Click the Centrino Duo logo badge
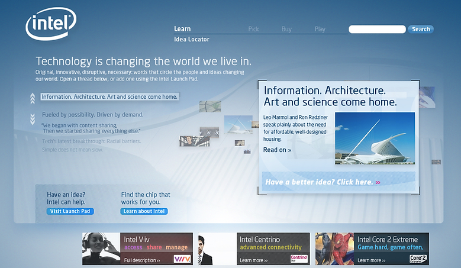Screen dimensions: 461x268 tap(299, 259)
